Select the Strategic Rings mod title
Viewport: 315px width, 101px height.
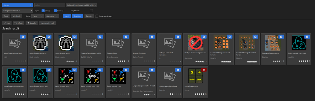[112, 53]
